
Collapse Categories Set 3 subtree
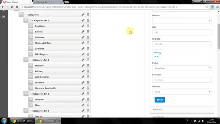[x=30, y=94]
